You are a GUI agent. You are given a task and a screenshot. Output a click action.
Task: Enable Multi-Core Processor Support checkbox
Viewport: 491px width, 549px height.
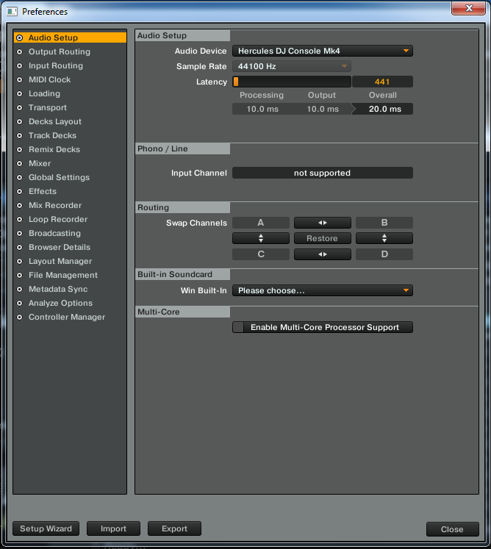tap(238, 328)
